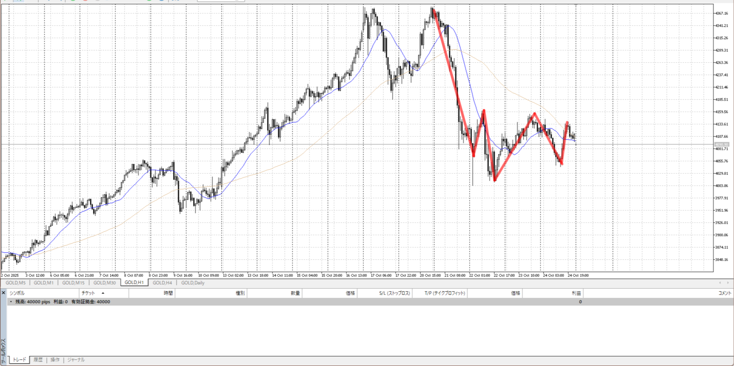The width and height of the screenshot is (734, 366).
Task: Open the GOLD,M1 chart tab
Action: click(44, 283)
